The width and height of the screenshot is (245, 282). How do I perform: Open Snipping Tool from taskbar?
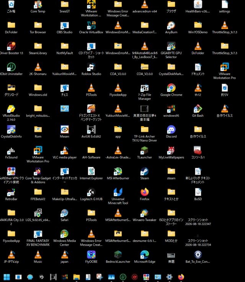pos(100,277)
